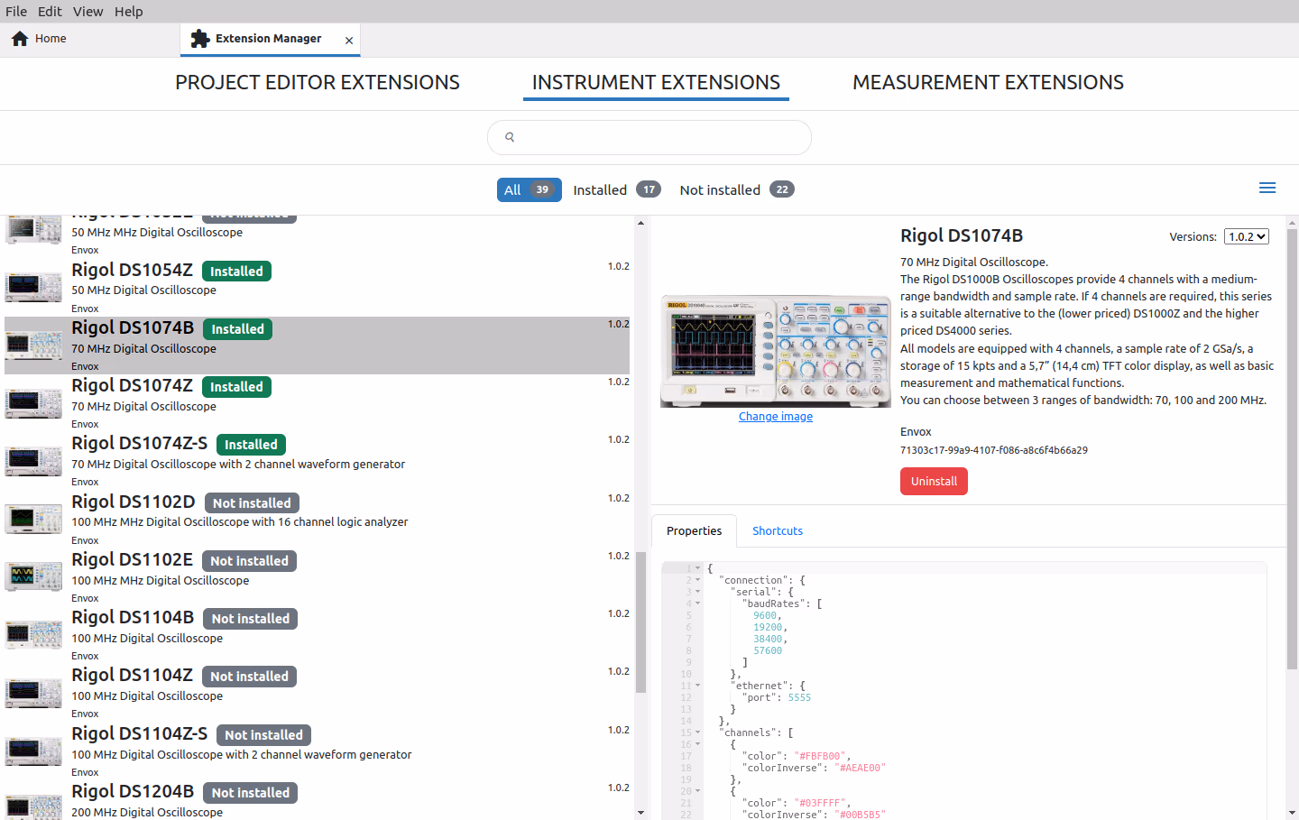
Task: Collapse the "connection" fold on line 2
Action: (697, 580)
